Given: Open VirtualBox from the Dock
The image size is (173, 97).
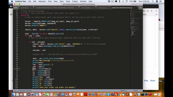Looking at the screenshot, I should coord(89,94).
